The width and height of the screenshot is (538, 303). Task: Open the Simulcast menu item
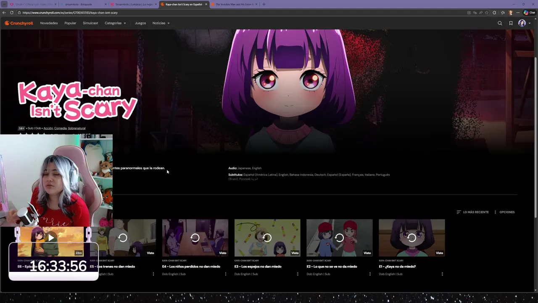[90, 23]
